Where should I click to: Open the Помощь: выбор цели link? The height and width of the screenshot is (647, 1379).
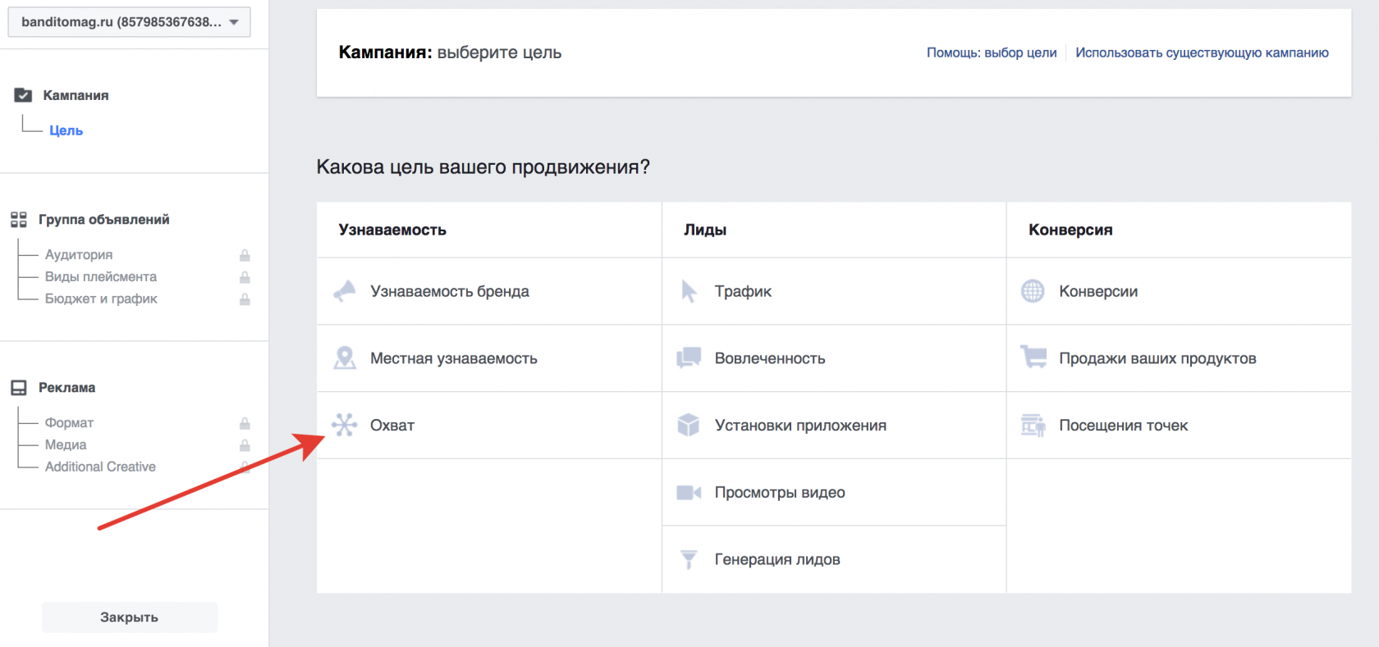coord(992,52)
